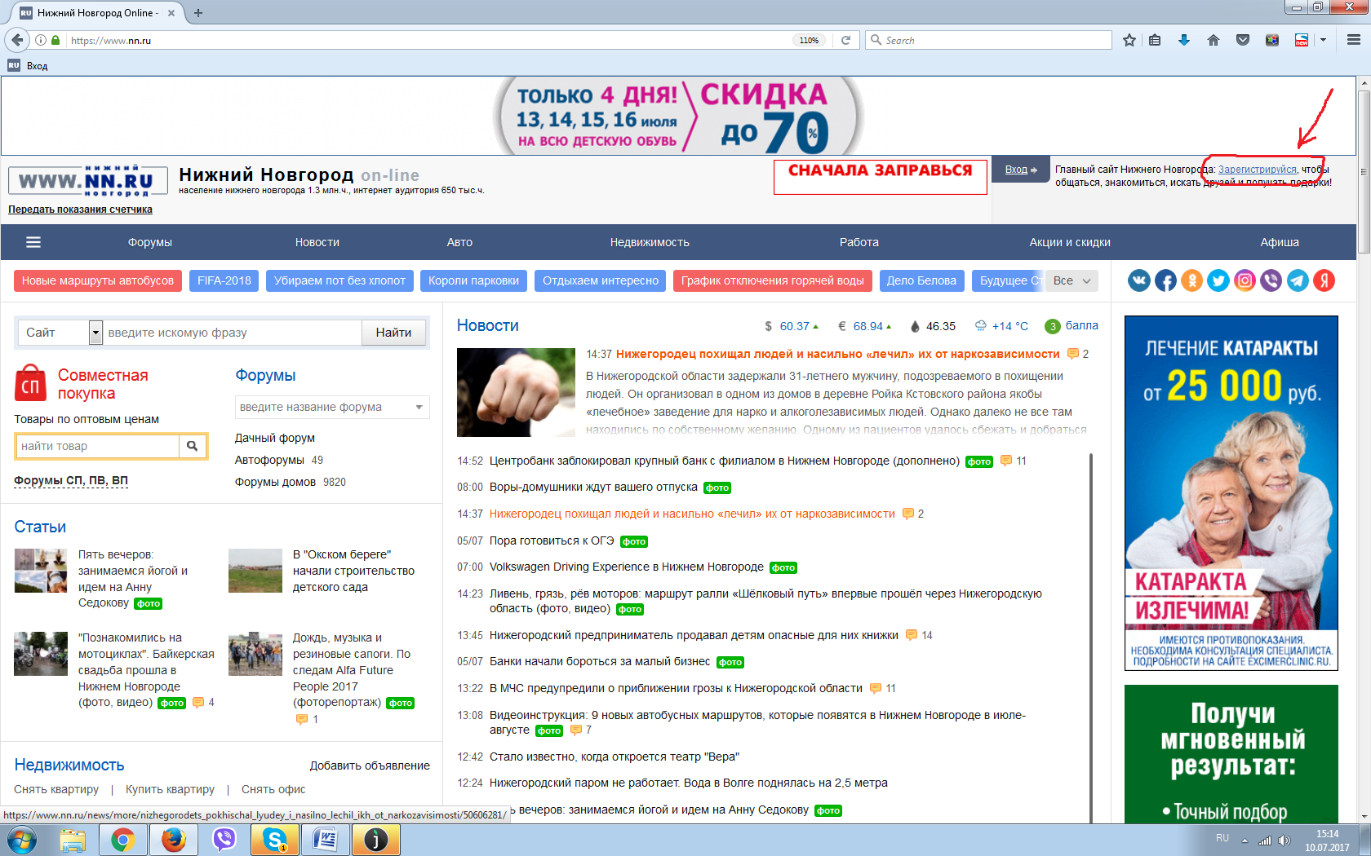Open Форумы СП, ПВ, ВП link
Viewport: 1371px width, 856px height.
pyautogui.click(x=71, y=480)
